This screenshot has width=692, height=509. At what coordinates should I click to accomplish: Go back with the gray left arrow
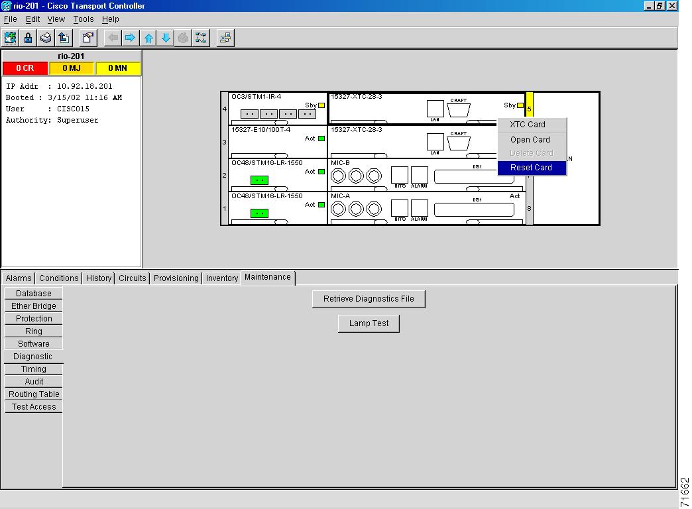[x=113, y=38]
